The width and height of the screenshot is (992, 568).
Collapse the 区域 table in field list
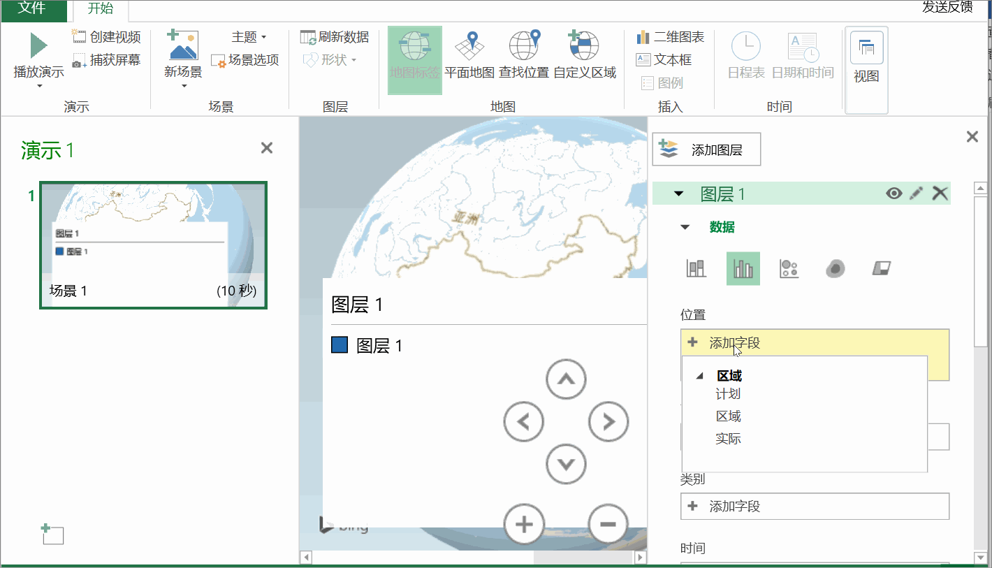pos(700,377)
